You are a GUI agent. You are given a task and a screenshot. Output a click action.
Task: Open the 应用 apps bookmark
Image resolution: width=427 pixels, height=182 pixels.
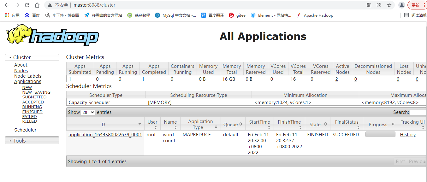pos(12,15)
